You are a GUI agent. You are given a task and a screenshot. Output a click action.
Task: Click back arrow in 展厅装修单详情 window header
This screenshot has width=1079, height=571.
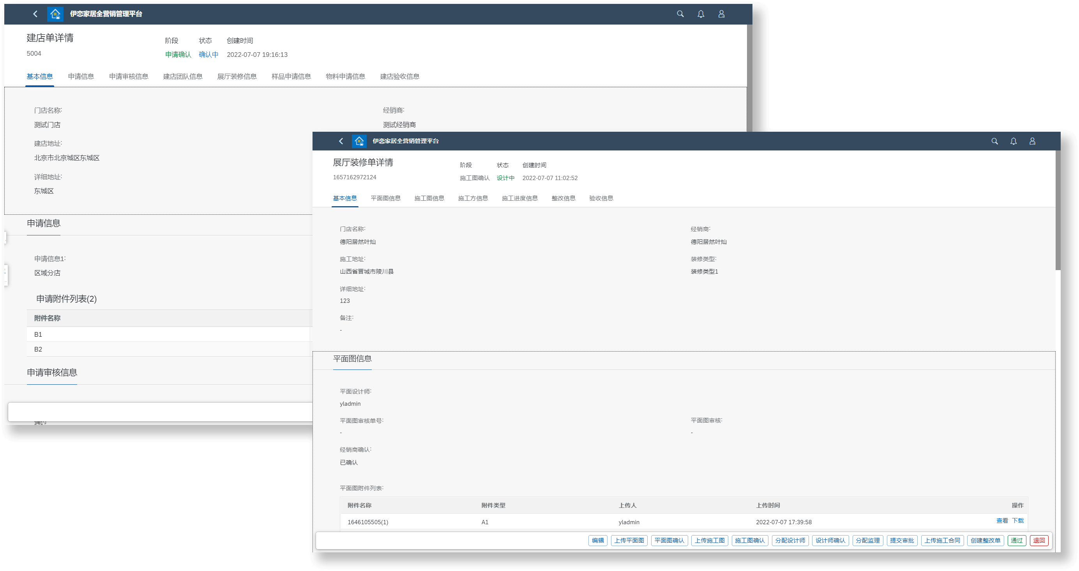click(x=341, y=141)
